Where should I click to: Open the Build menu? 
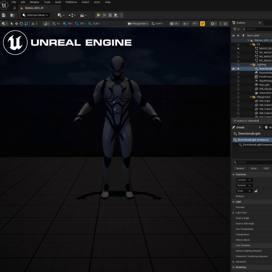58,2
